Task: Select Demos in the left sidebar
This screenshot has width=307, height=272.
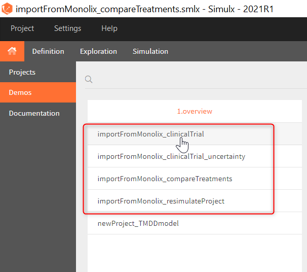Action: (x=20, y=92)
